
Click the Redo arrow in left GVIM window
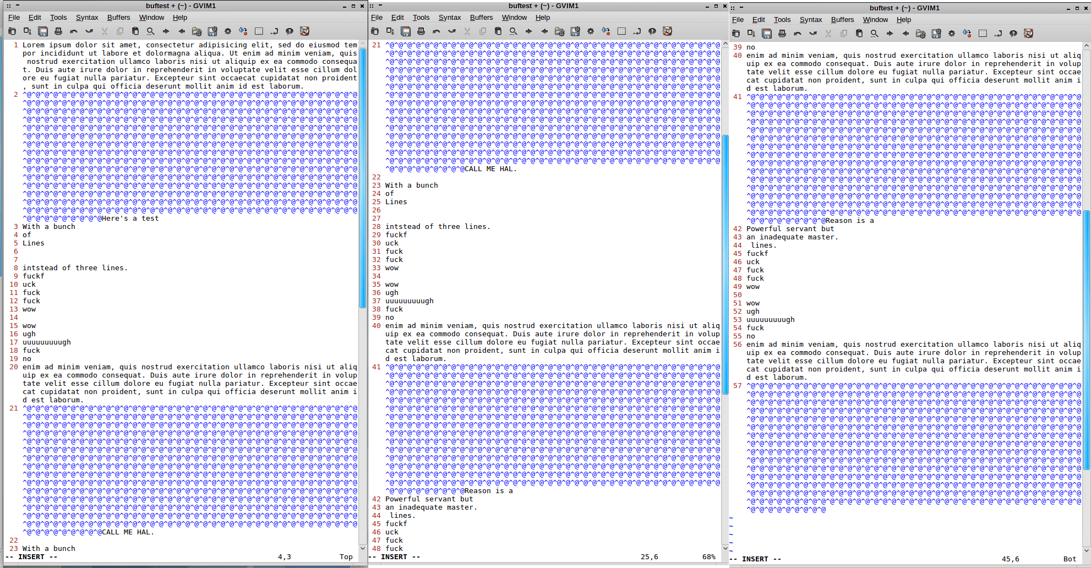click(89, 31)
